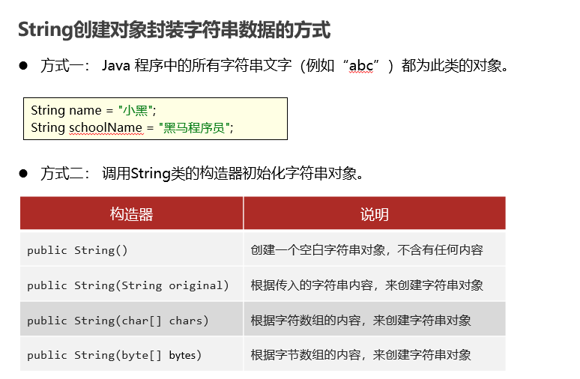The width and height of the screenshot is (580, 379).
Task: Click the "方式一" bullet line text
Action: click(274, 66)
